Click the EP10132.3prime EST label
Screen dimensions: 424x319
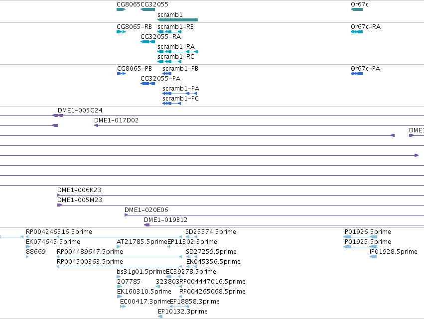tap(183, 312)
